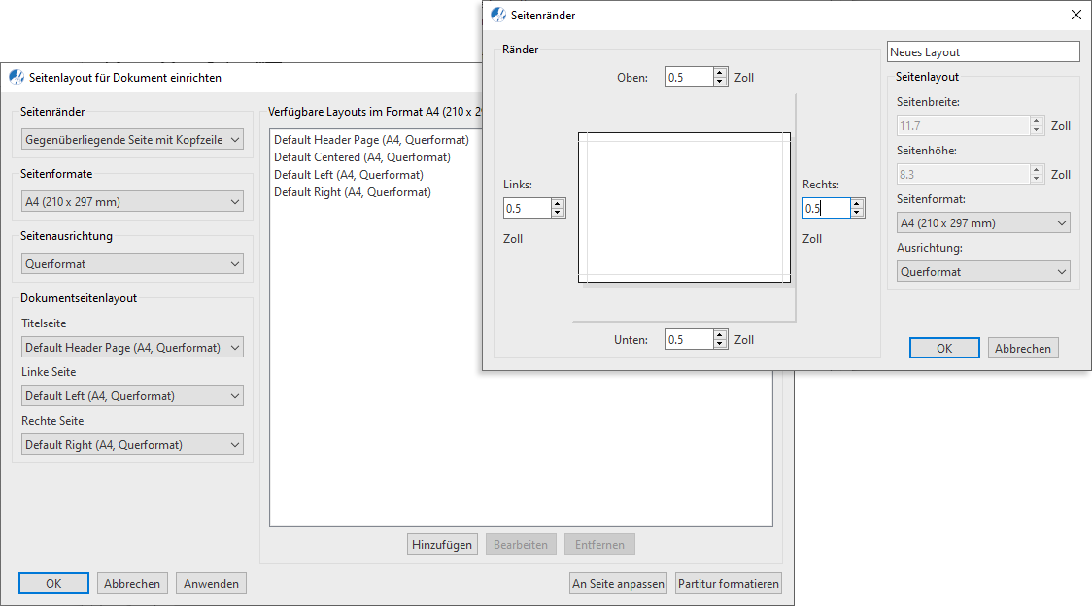Open the Linke Seite layout dropdown
The image size is (1092, 612).
pyautogui.click(x=132, y=396)
